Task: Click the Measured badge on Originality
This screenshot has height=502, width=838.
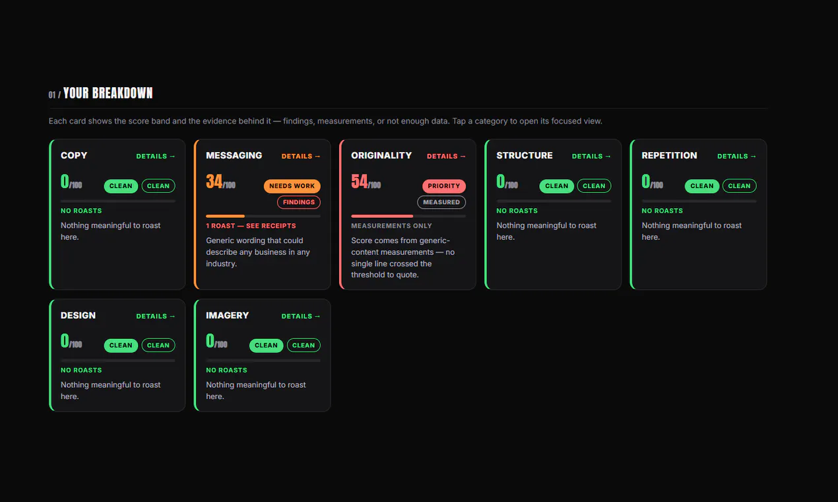Action: click(441, 202)
